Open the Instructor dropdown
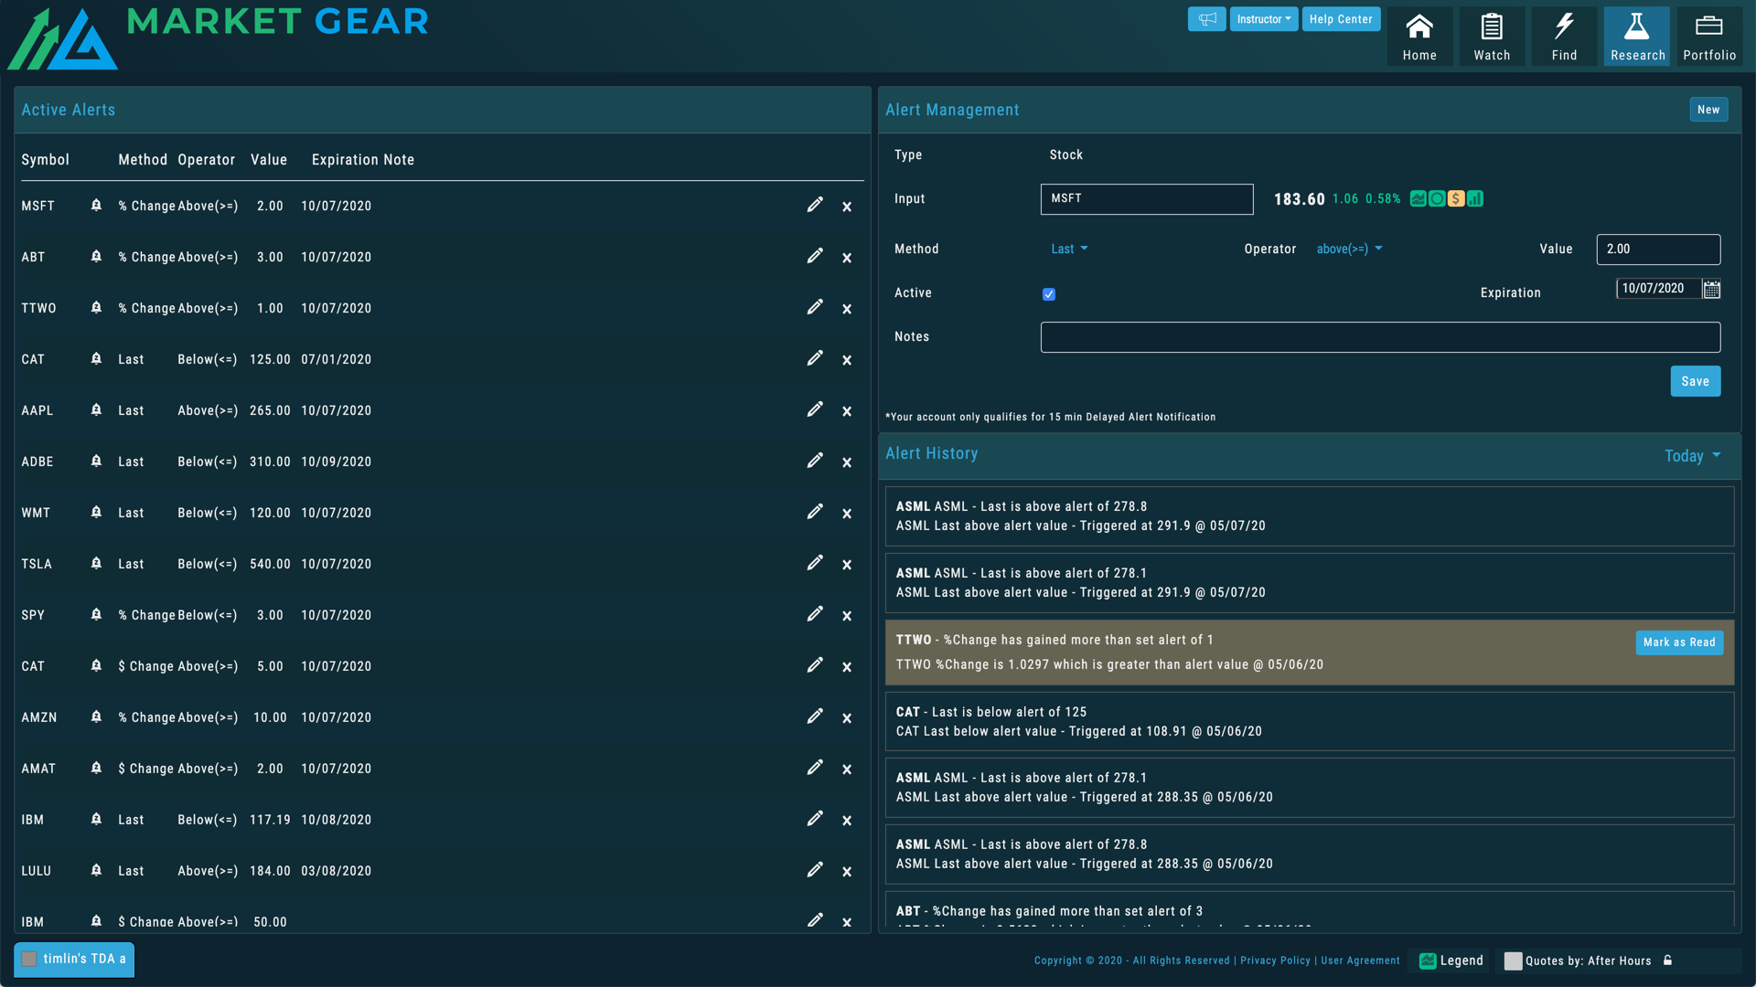The width and height of the screenshot is (1756, 987). pyautogui.click(x=1264, y=19)
